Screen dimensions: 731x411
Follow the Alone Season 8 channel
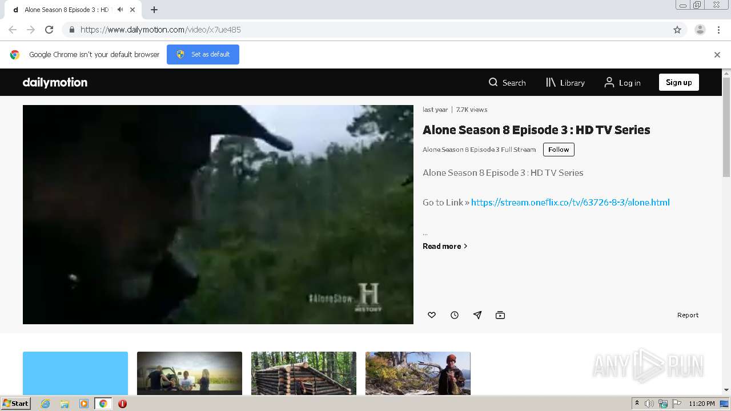pyautogui.click(x=559, y=150)
